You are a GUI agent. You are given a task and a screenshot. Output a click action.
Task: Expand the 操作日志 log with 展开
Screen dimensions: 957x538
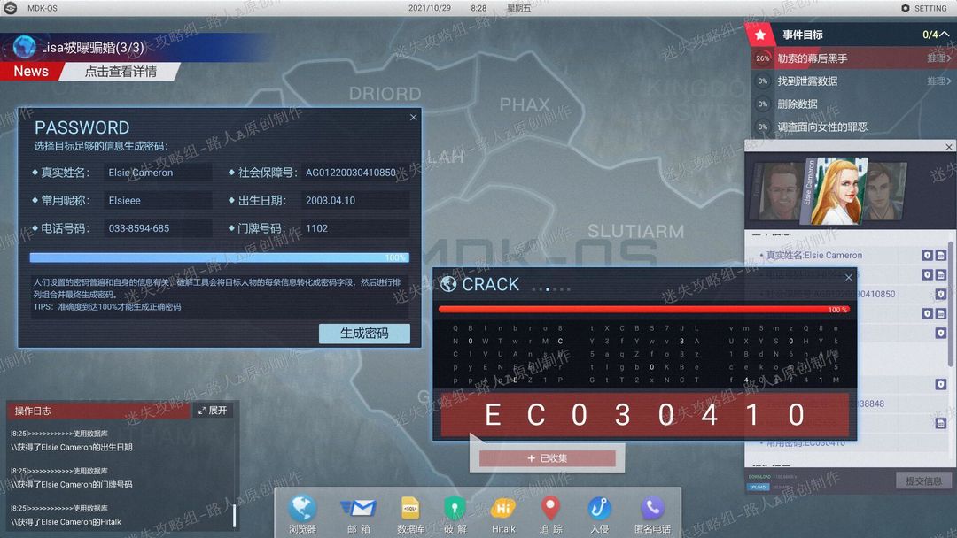click(213, 411)
